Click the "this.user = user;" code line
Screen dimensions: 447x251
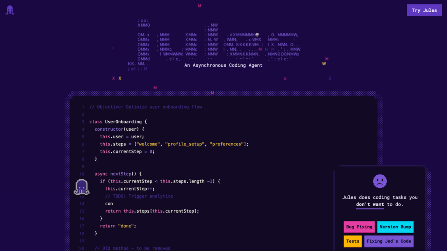[x=122, y=136]
